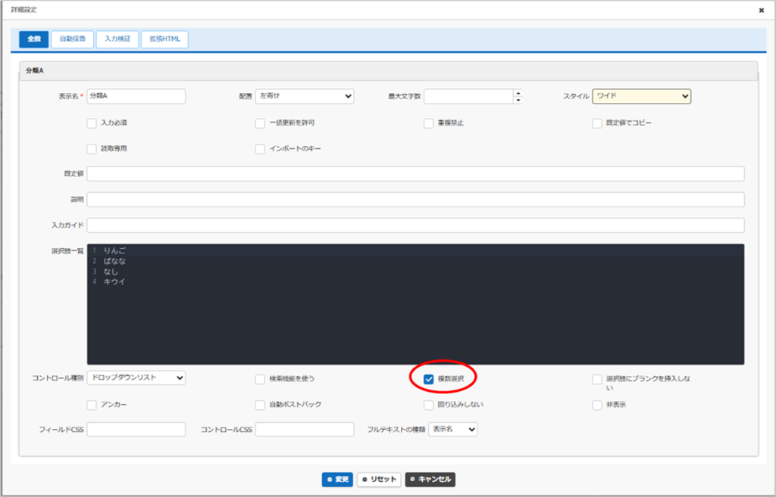Open the 配置 dropdown showing 左寄せ
Viewport: 776px width, 497px height.
pyautogui.click(x=305, y=96)
